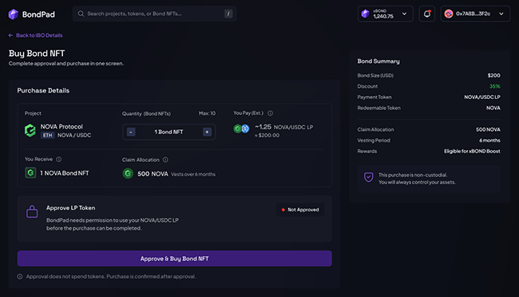
Task: Click the NOVA/USDC LP token pair icon
Action: (x=241, y=129)
